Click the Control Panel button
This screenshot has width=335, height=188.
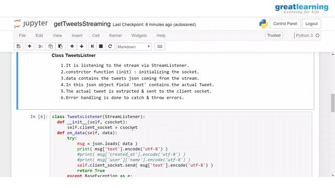[x=285, y=23]
